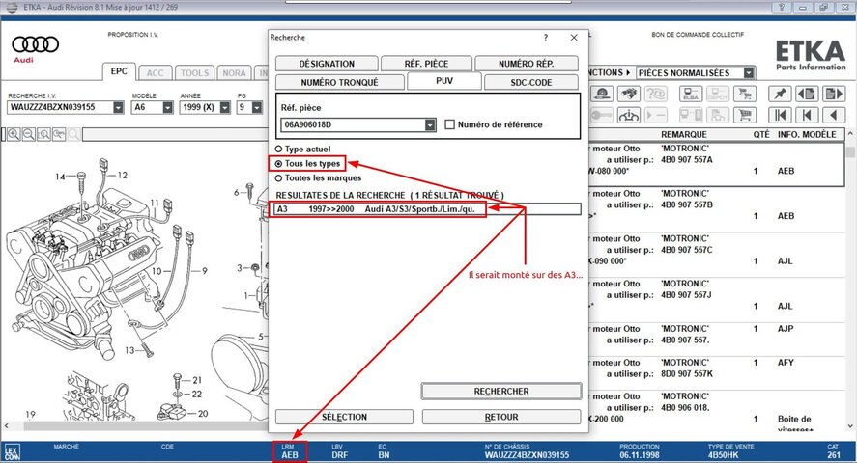This screenshot has width=857, height=463.
Task: Open the EPC main tab
Action: [119, 71]
